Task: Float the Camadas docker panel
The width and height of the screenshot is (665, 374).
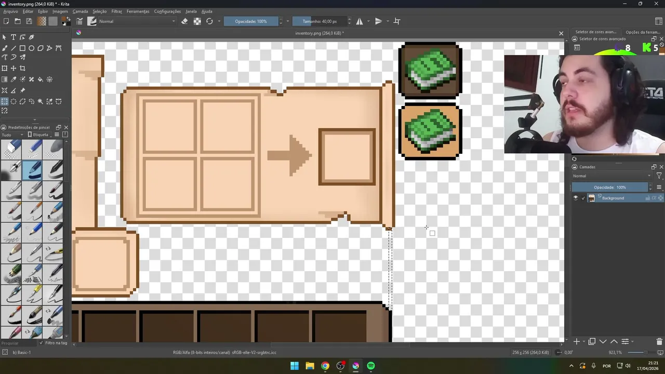Action: click(x=654, y=167)
